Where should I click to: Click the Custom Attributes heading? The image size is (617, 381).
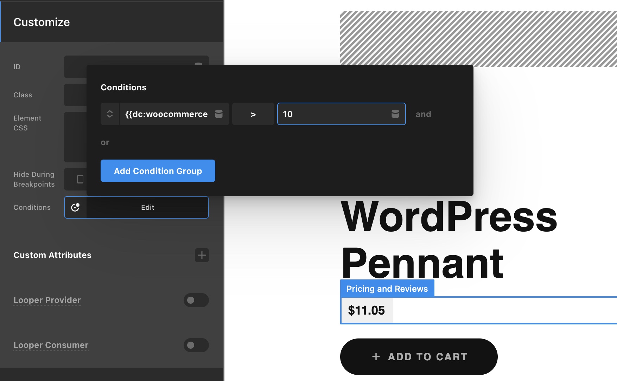coord(52,255)
